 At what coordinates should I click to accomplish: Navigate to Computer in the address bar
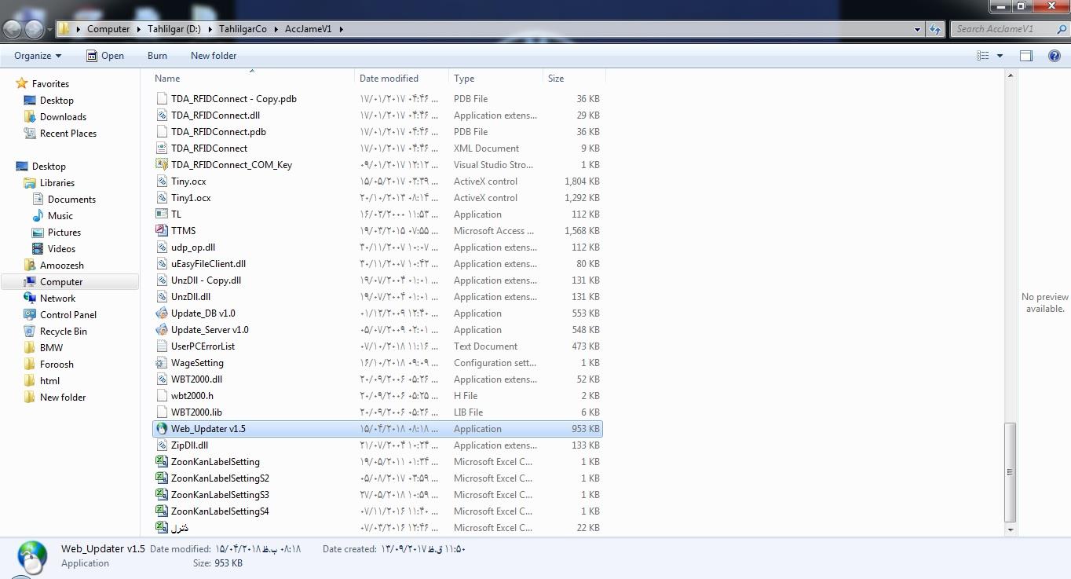[x=108, y=29]
